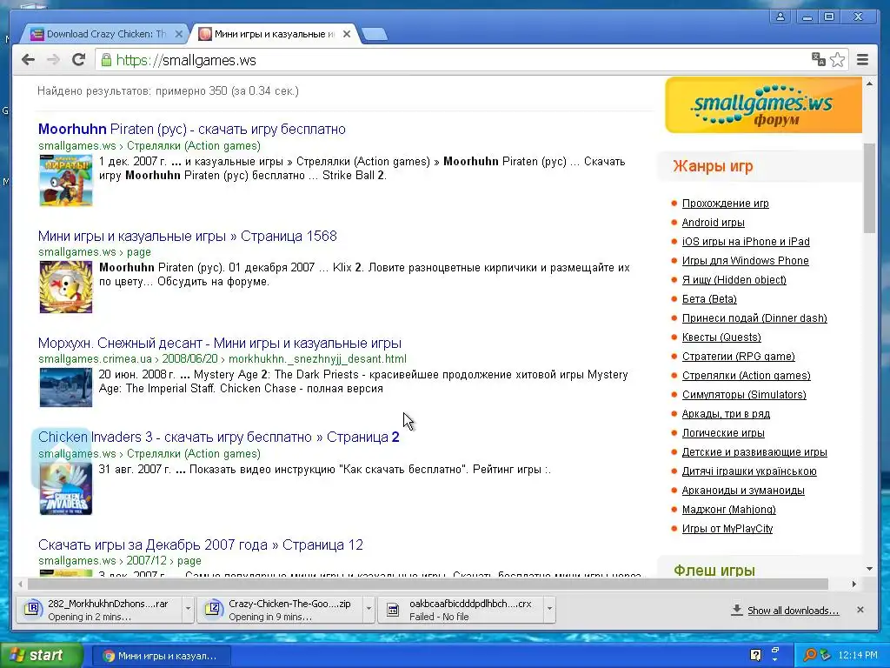The width and height of the screenshot is (890, 668).
Task: Open Прохождение игр genre link
Action: [x=726, y=204]
